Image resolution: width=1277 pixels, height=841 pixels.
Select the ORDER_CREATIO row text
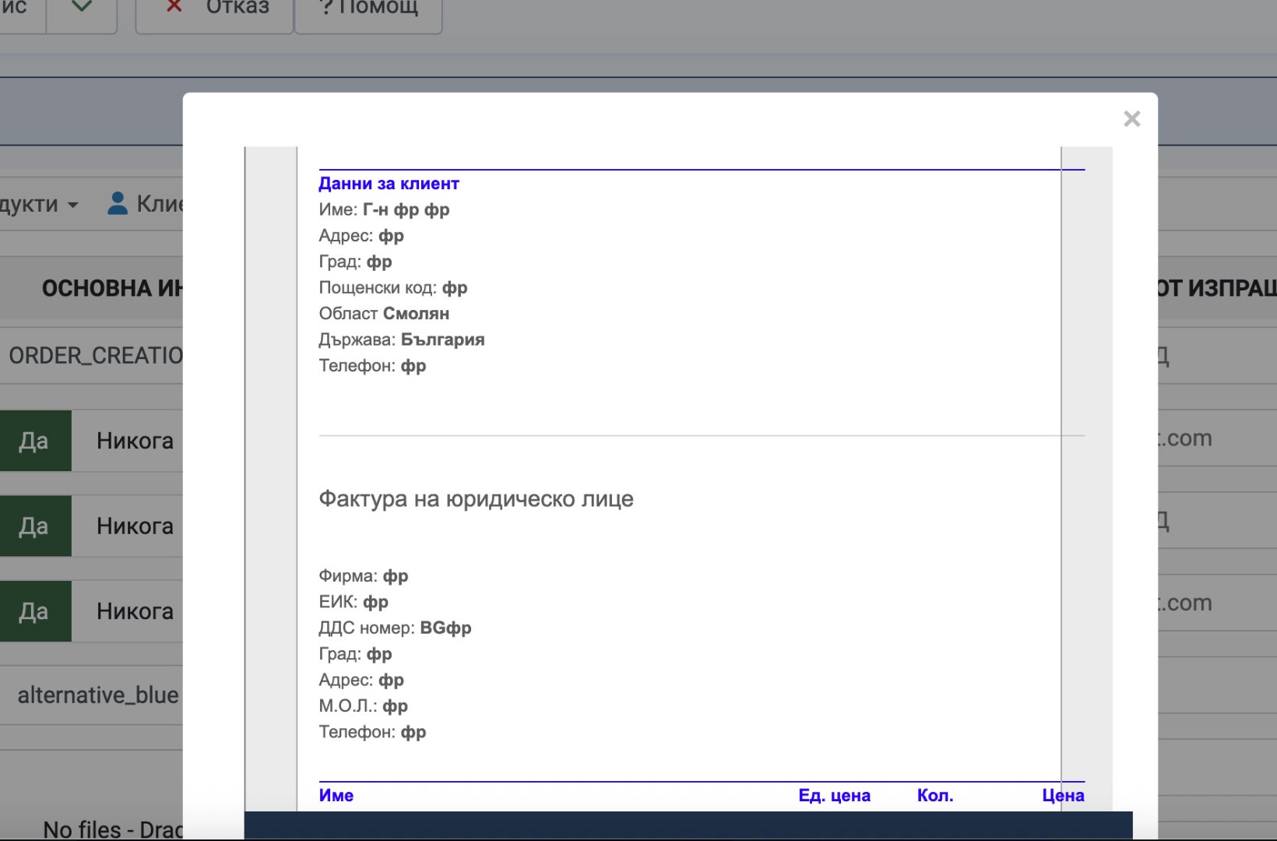click(96, 356)
